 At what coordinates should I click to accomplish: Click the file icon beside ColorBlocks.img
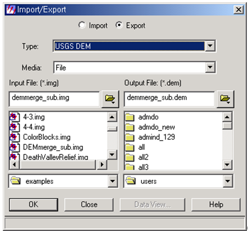[x=15, y=137]
